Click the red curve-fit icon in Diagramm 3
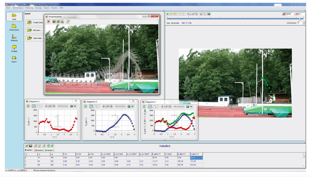 (x=166, y=106)
